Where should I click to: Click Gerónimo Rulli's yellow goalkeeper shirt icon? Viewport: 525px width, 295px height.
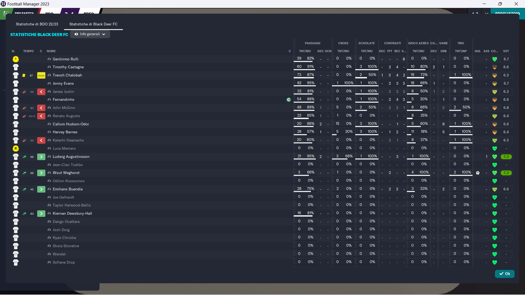point(16,59)
